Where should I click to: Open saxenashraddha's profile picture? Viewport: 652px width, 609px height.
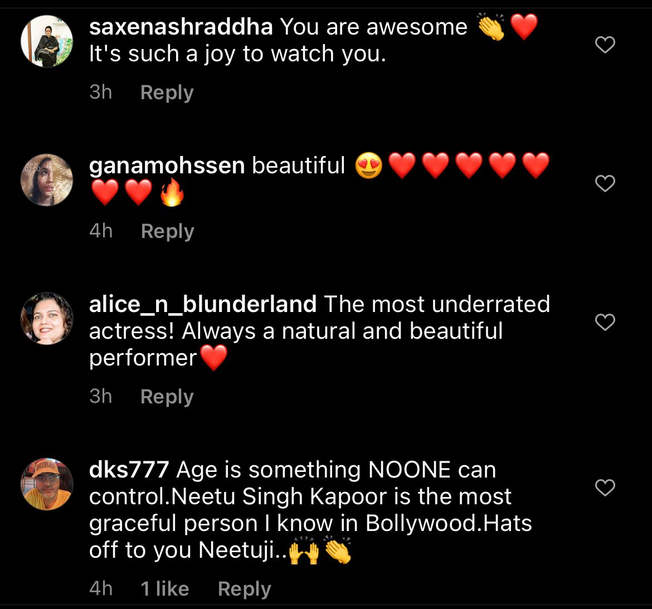pos(47,41)
